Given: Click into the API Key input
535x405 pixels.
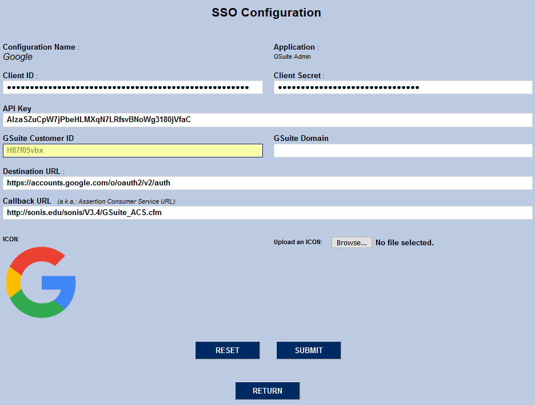Looking at the screenshot, I should 267,120.
